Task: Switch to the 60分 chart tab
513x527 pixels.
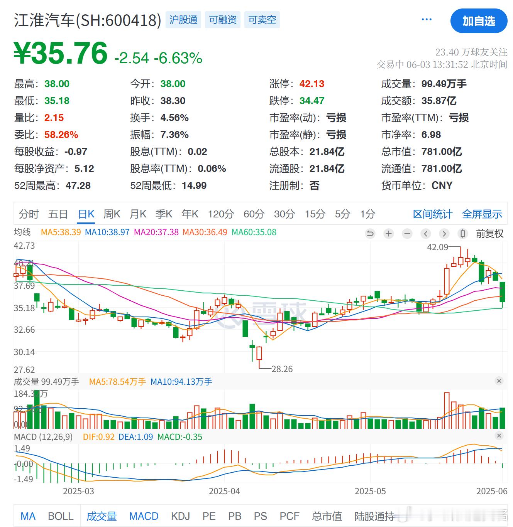Action: pyautogui.click(x=254, y=214)
